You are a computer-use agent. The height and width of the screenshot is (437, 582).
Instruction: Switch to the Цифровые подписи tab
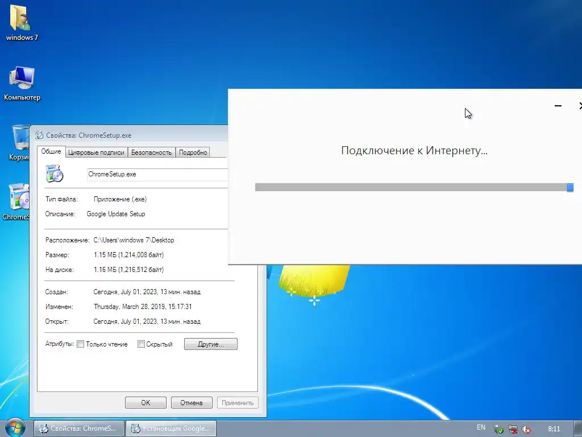(97, 152)
